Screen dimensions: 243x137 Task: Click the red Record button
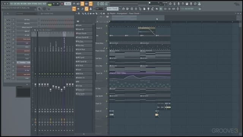tap(62, 4)
